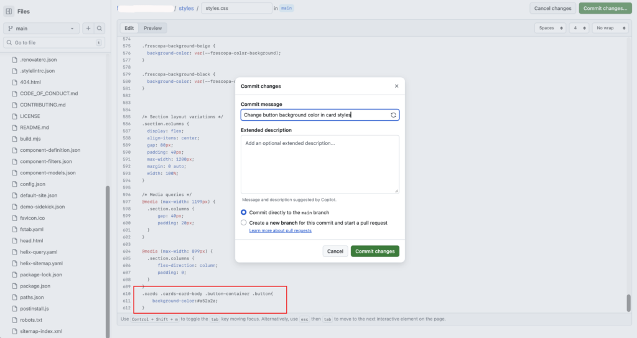This screenshot has width=637, height=338.
Task: Focus the Commit message field
Action: (x=320, y=115)
